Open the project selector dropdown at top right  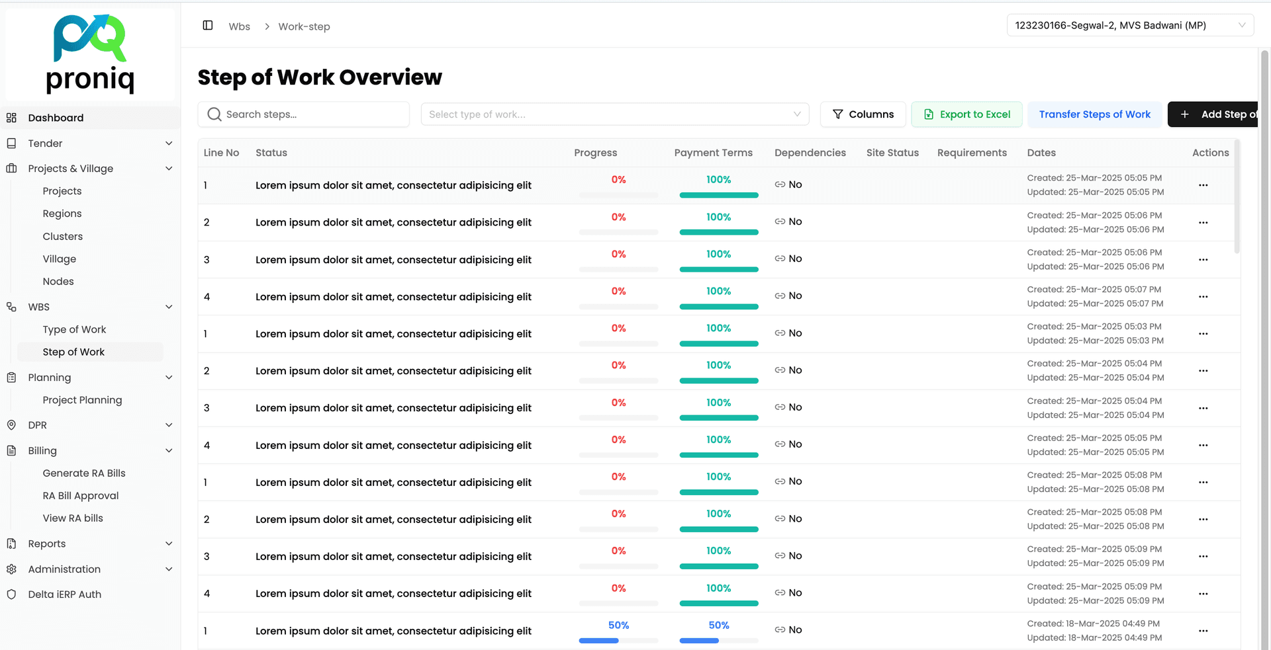[x=1129, y=25]
